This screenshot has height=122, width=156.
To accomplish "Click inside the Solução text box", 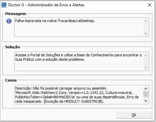I will pos(79,61).
